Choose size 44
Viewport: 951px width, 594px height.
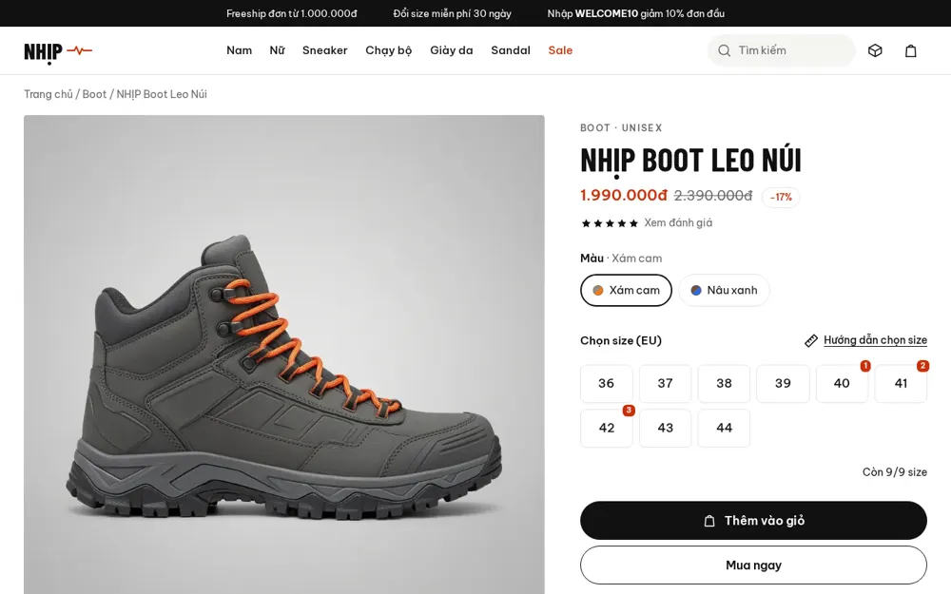pos(724,428)
